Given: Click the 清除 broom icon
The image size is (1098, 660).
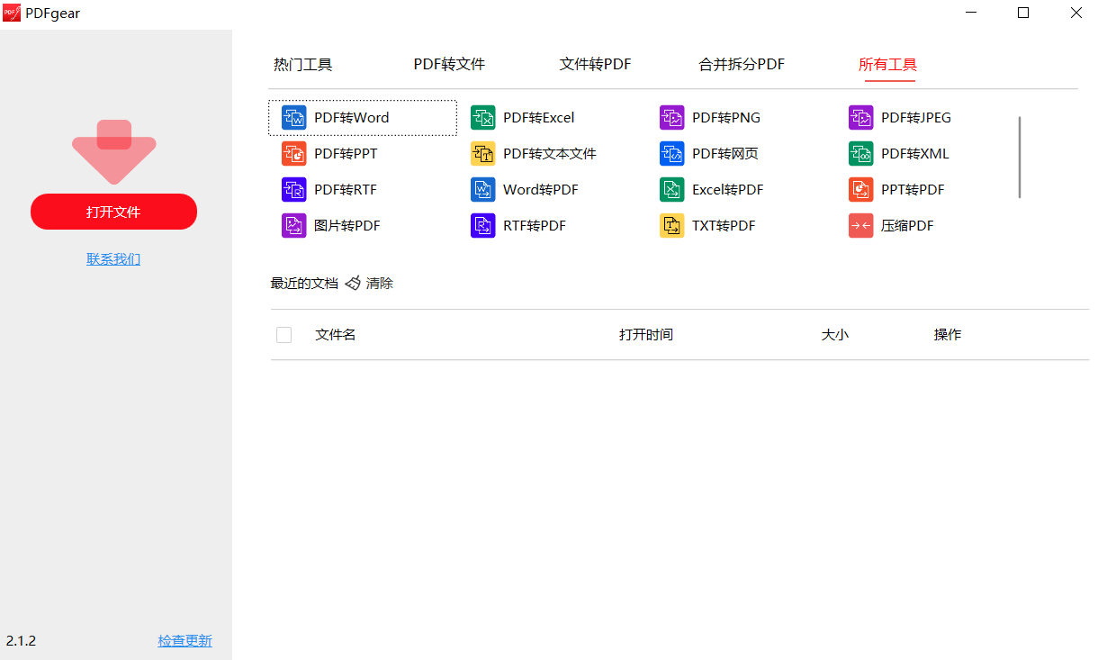Looking at the screenshot, I should pos(353,283).
